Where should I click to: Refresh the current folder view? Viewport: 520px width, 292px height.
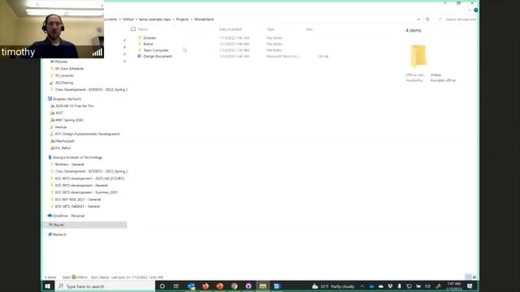click(x=427, y=19)
